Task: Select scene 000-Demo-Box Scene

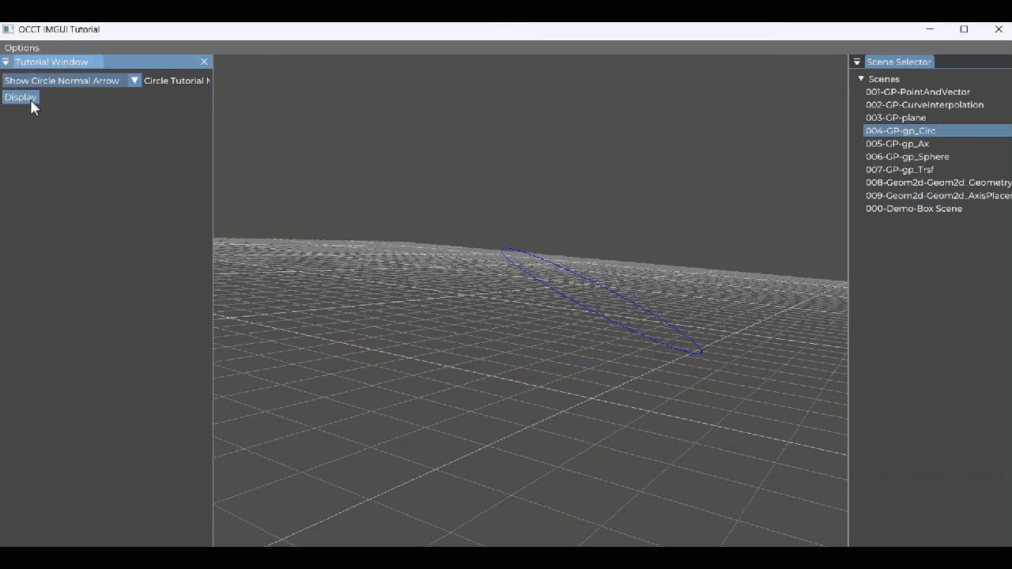Action: [914, 209]
